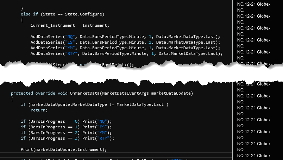Click the topmost output line "NQ 12-21 Globex"
Screen dimensions: 283x160
point(254,4)
